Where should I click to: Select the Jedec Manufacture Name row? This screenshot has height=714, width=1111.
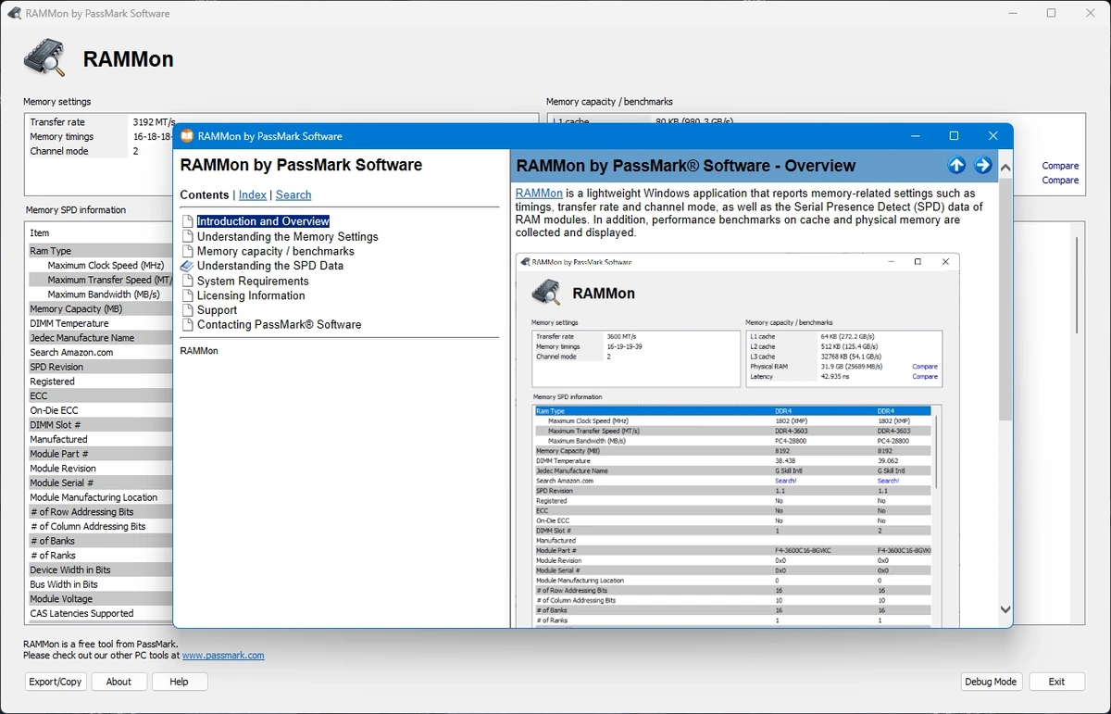100,338
